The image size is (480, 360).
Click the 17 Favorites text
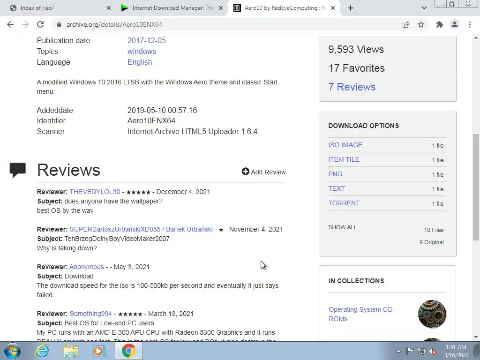pyautogui.click(x=357, y=68)
